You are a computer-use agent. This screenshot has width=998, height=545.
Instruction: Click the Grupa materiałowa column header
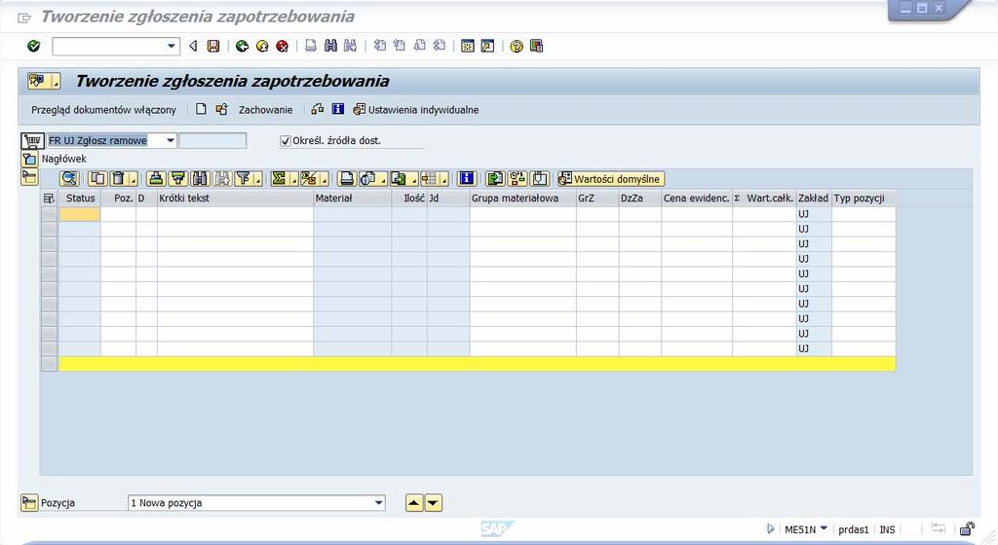pos(523,199)
